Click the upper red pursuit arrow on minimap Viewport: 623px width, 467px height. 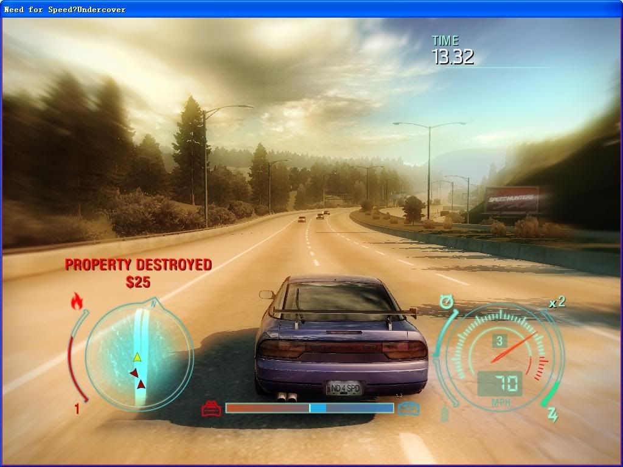coord(134,373)
